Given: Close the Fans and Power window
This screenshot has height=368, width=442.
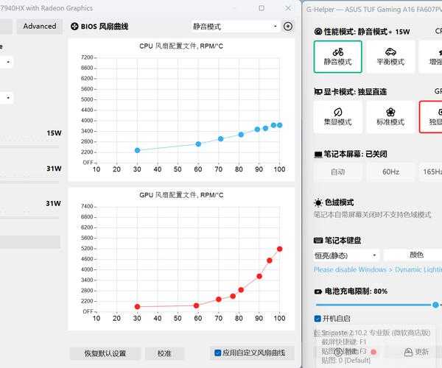Looking at the screenshot, I should coord(288,8).
